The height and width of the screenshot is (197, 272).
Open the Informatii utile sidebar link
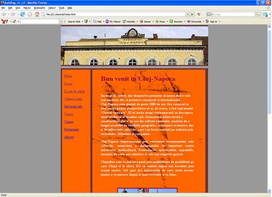pyautogui.click(x=73, y=107)
